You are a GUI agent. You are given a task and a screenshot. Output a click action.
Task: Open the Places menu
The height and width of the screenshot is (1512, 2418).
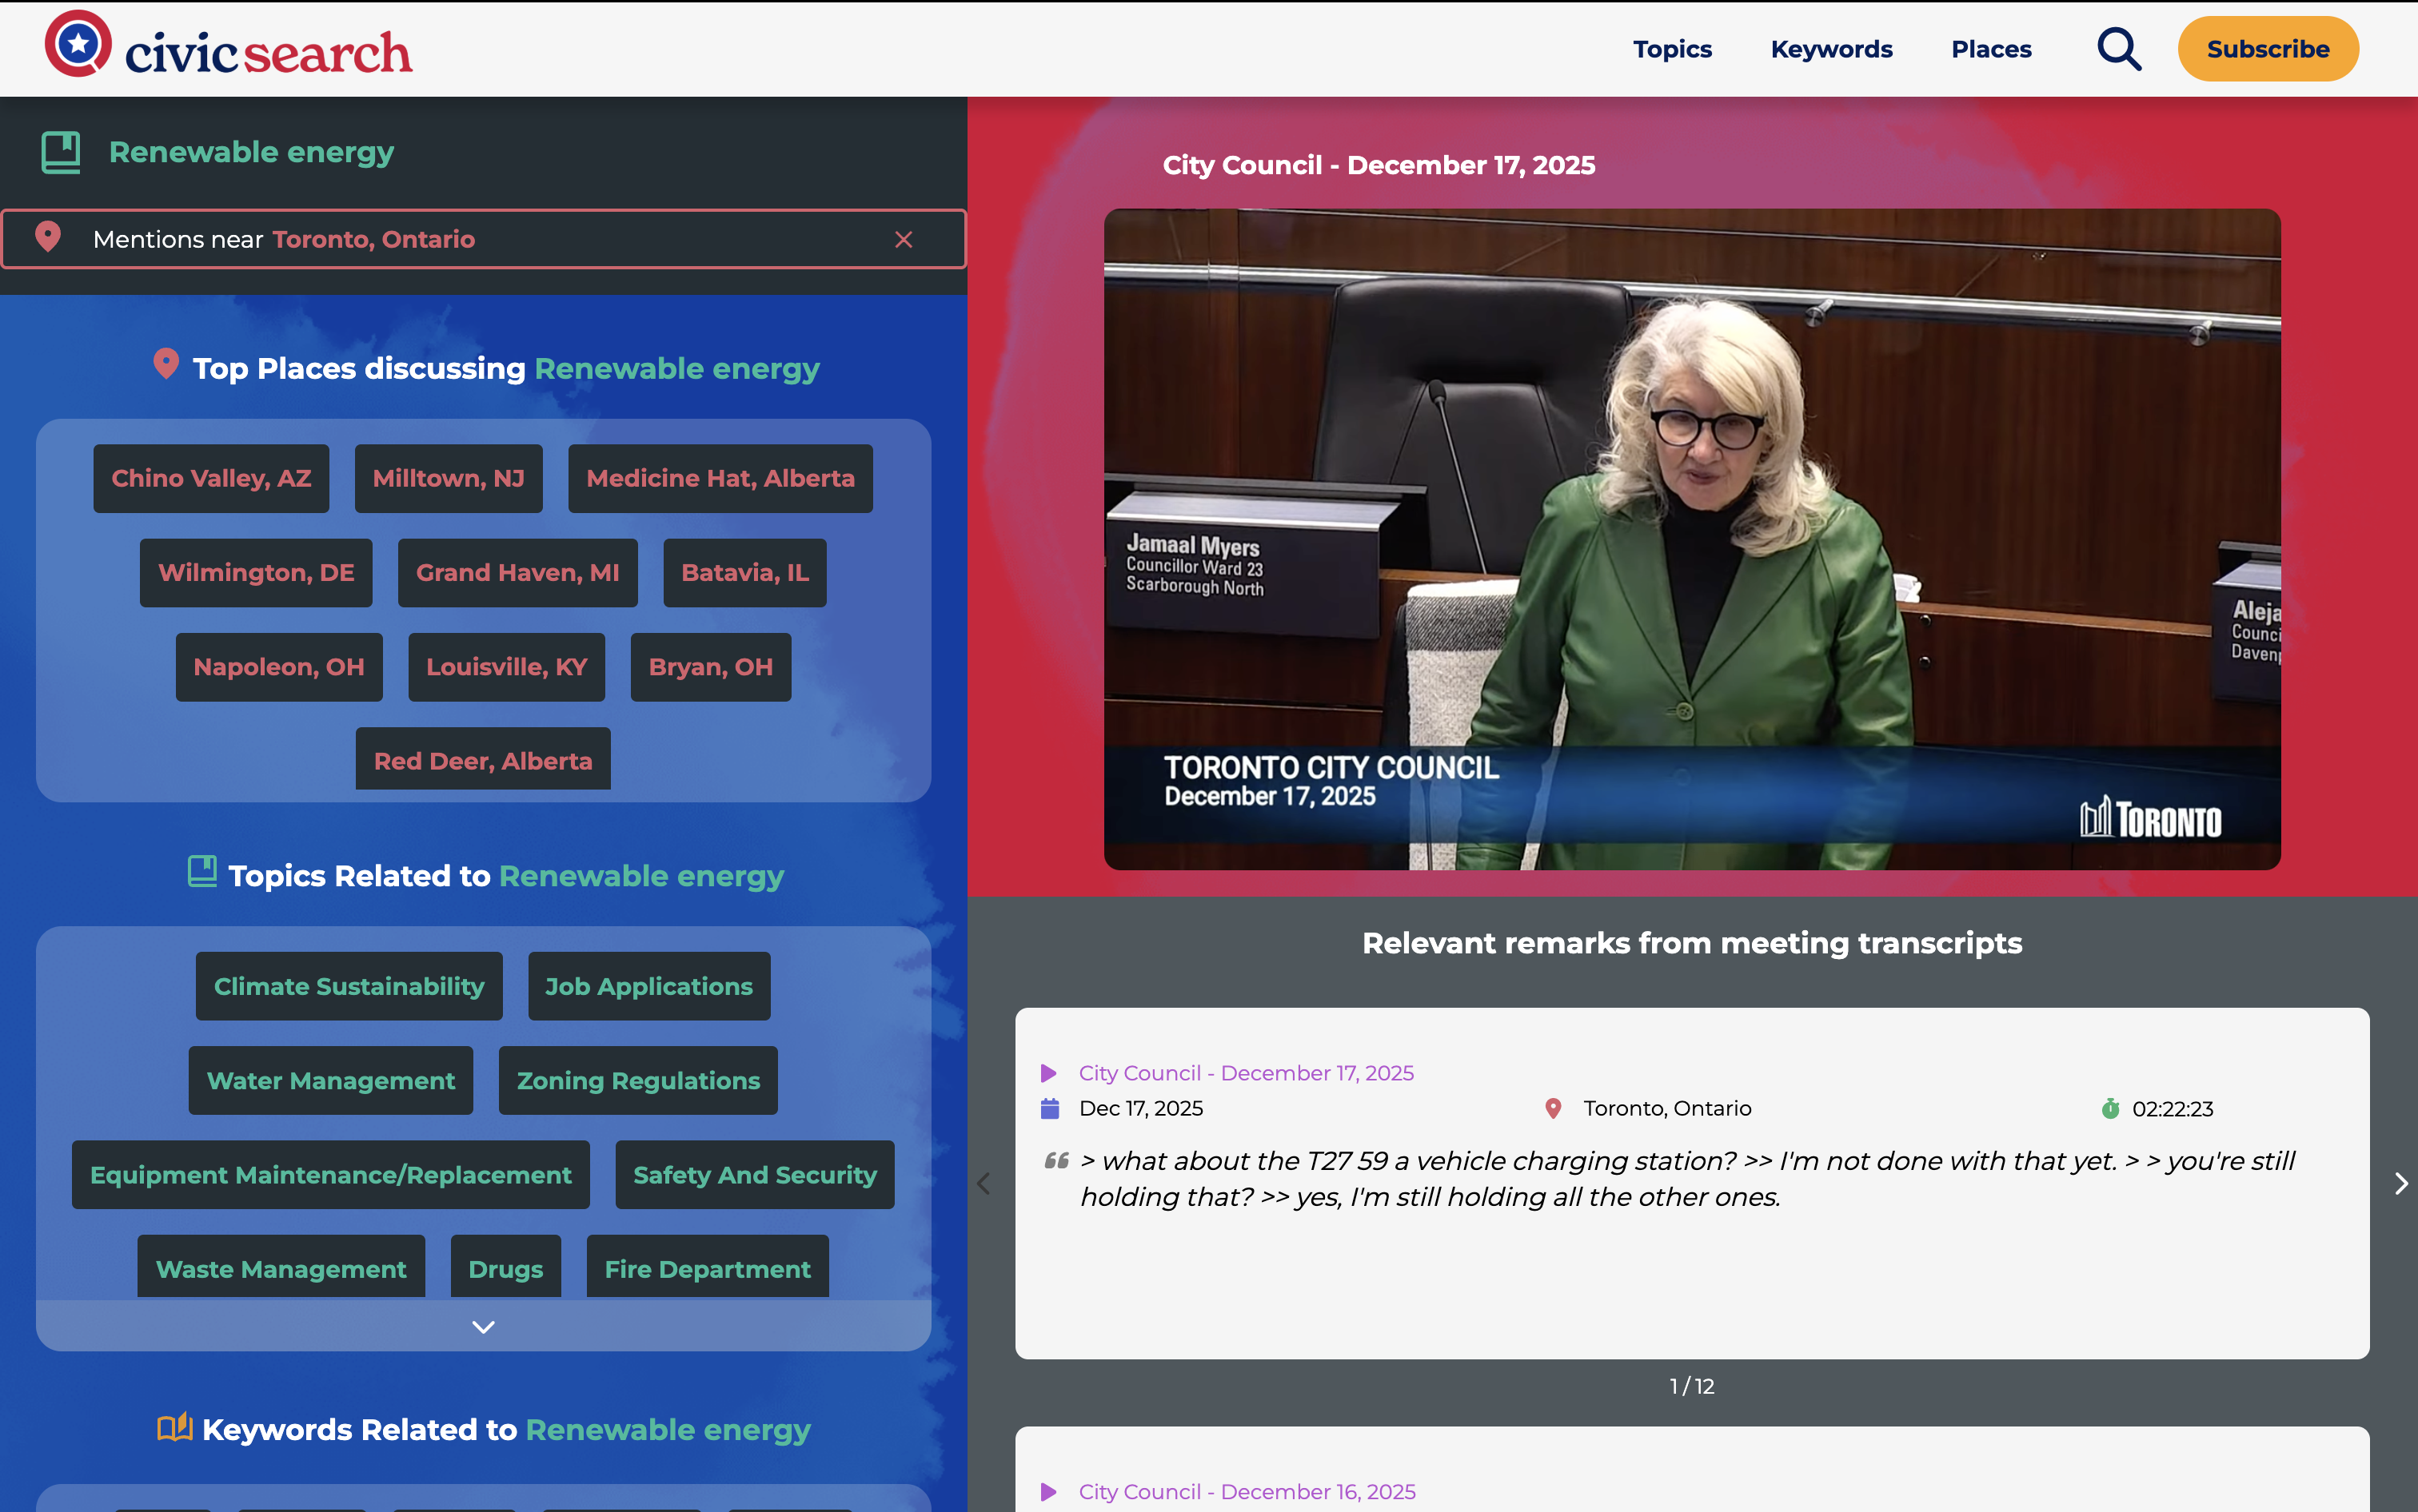tap(1991, 49)
